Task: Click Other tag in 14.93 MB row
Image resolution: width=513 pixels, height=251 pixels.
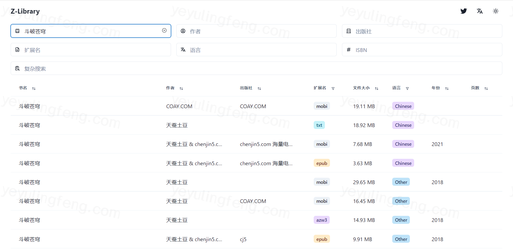Action: 401,220
